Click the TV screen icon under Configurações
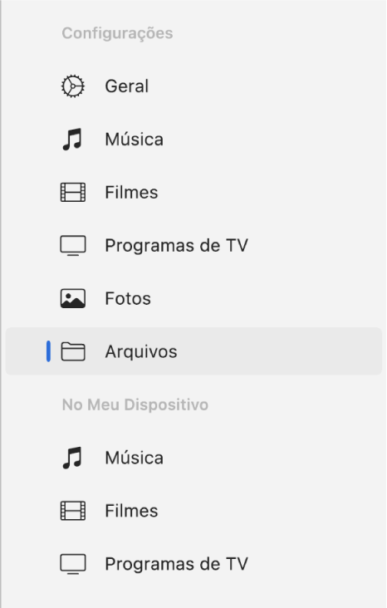The height and width of the screenshot is (608, 387). coord(72,246)
